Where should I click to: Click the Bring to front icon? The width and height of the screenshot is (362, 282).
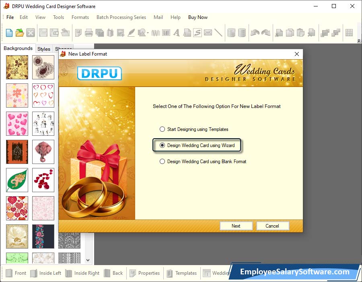(x=325, y=33)
